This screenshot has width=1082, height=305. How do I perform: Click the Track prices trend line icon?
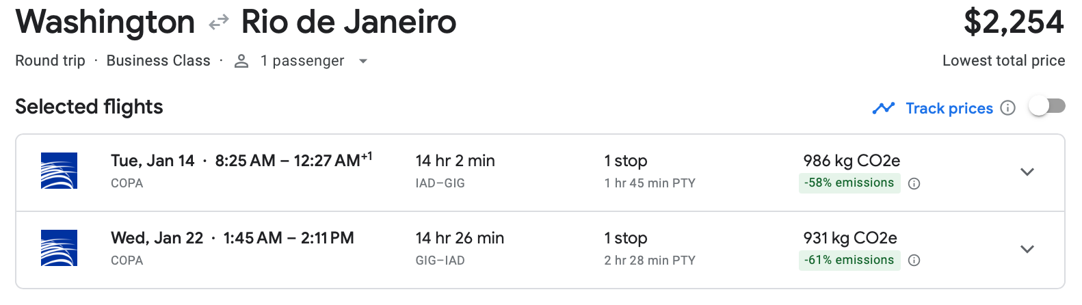coord(884,108)
